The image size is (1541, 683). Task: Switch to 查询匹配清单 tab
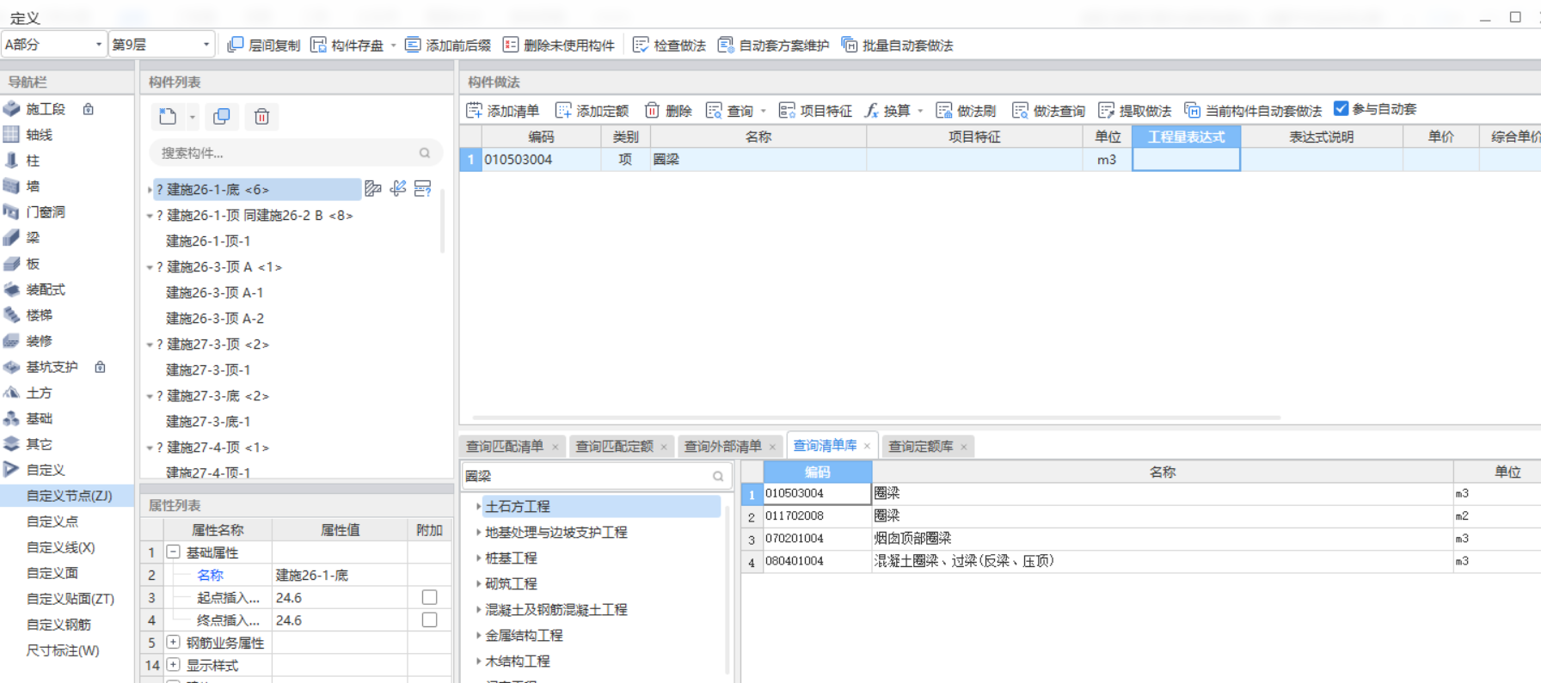505,447
